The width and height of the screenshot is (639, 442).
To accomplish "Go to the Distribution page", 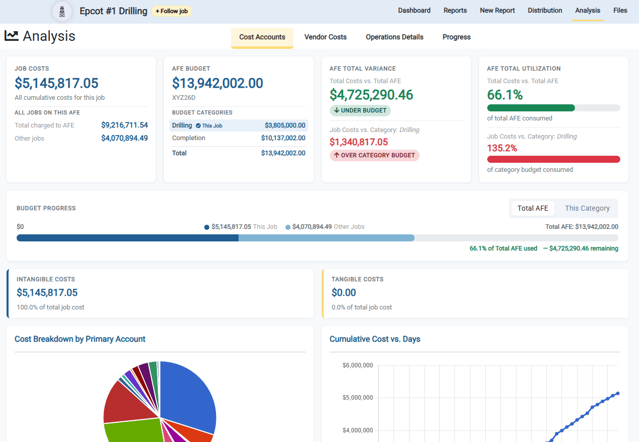I will pos(545,11).
